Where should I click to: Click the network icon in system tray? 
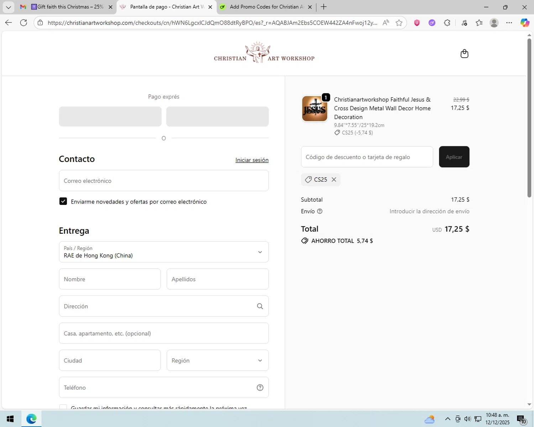click(x=478, y=419)
